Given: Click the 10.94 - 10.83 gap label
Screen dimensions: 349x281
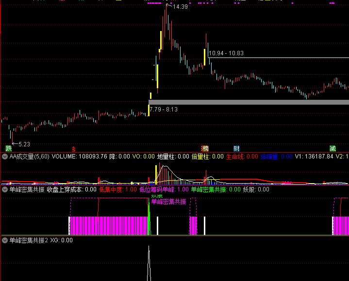Looking at the screenshot, I should (226, 53).
